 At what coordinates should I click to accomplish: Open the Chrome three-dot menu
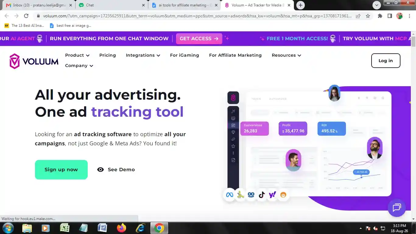click(x=409, y=16)
